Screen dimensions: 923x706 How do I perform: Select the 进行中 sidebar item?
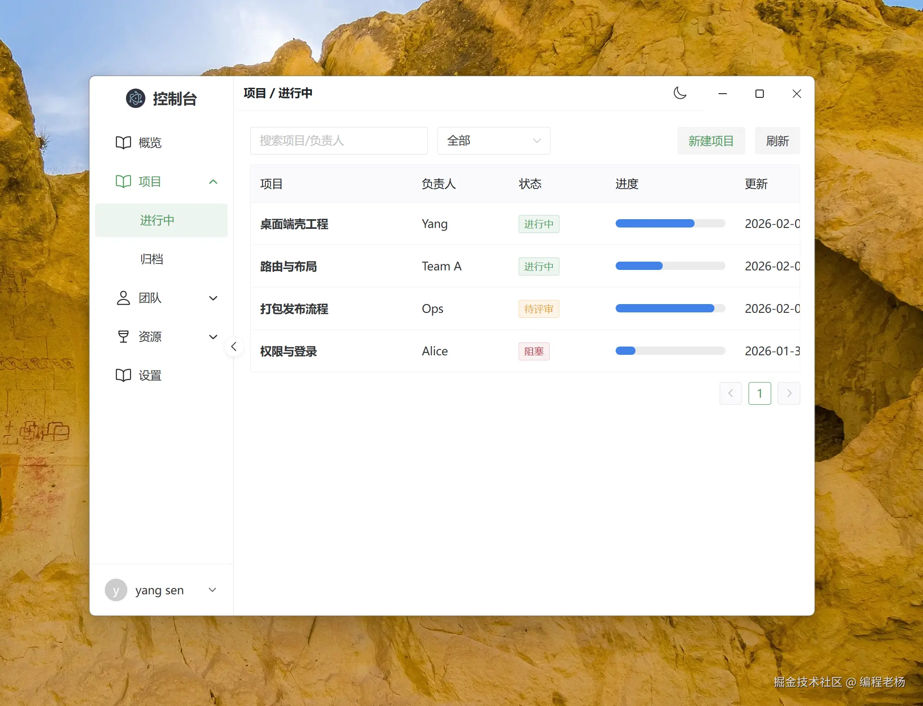(x=157, y=220)
